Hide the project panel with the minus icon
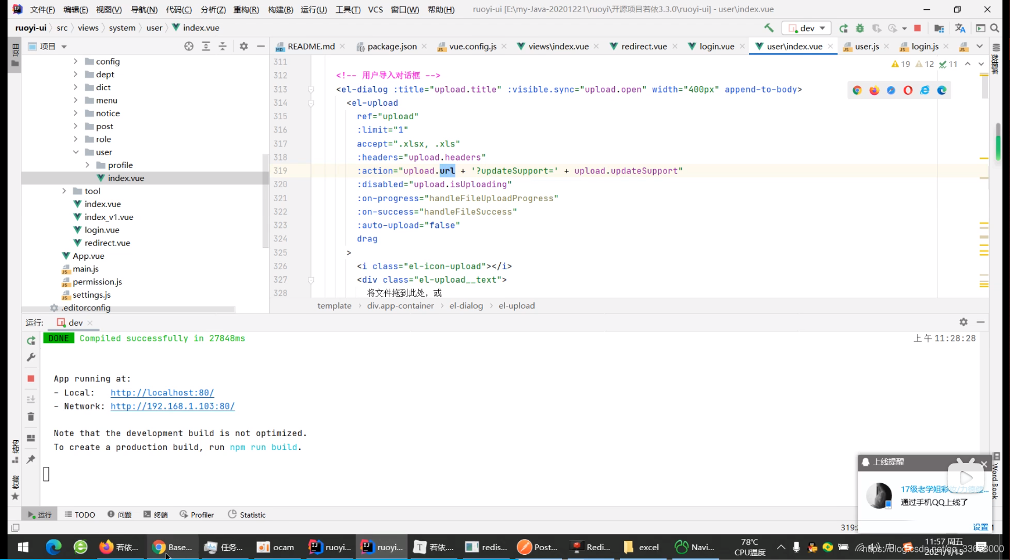The width and height of the screenshot is (1010, 560). (260, 47)
